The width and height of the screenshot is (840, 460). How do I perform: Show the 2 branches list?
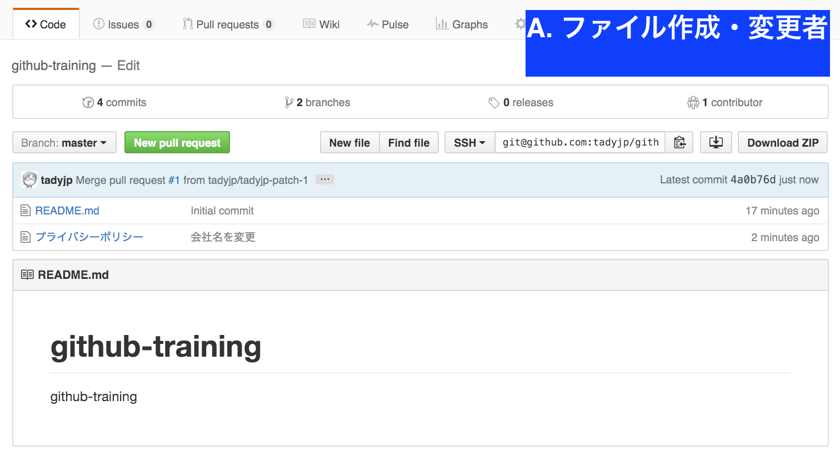(x=317, y=102)
